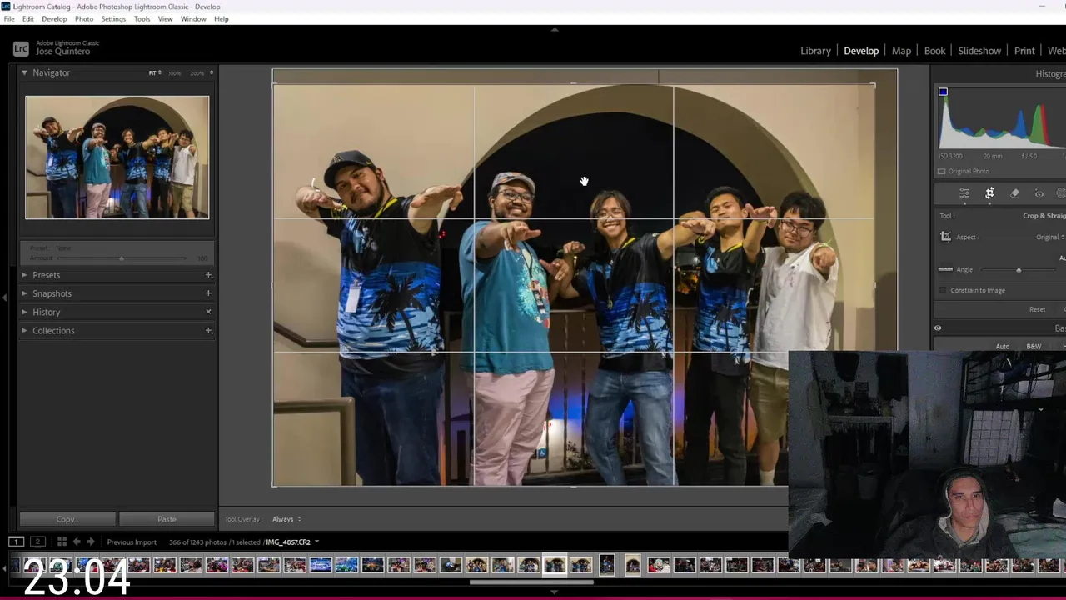Toggle the shadow clipping indicator in histogram
Screen dimensions: 1066x600
pyautogui.click(x=943, y=92)
